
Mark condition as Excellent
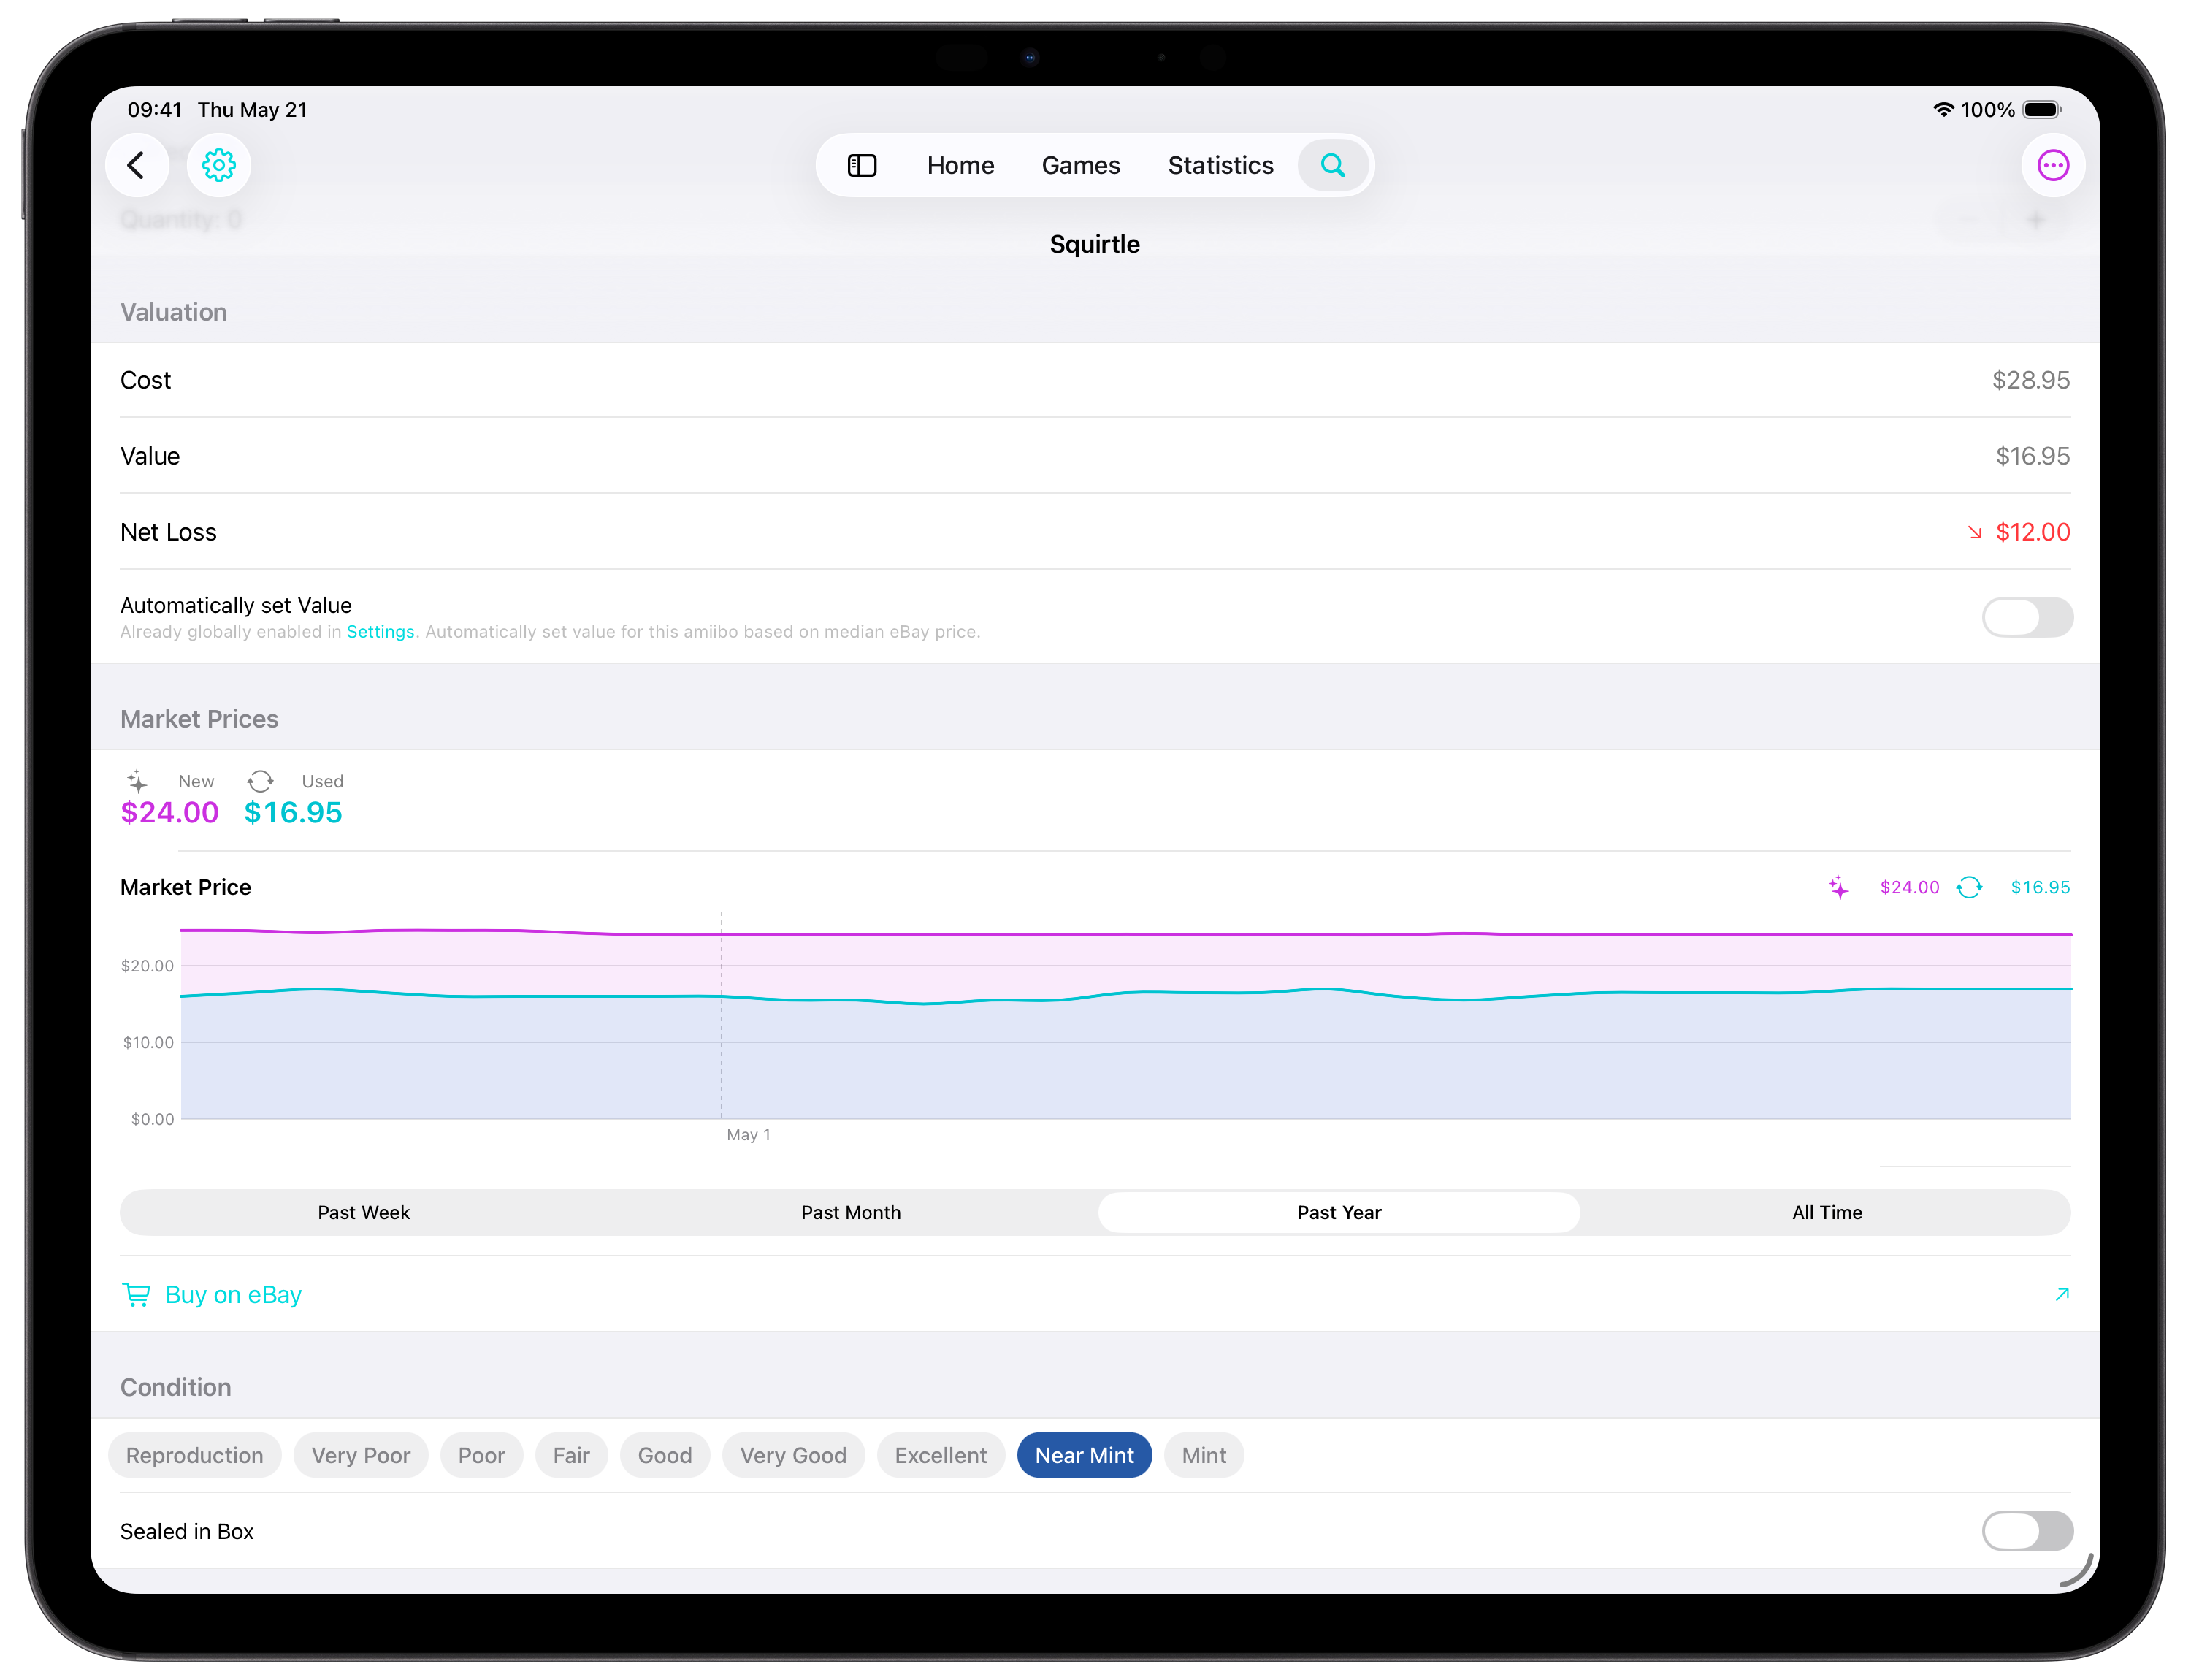(941, 1456)
